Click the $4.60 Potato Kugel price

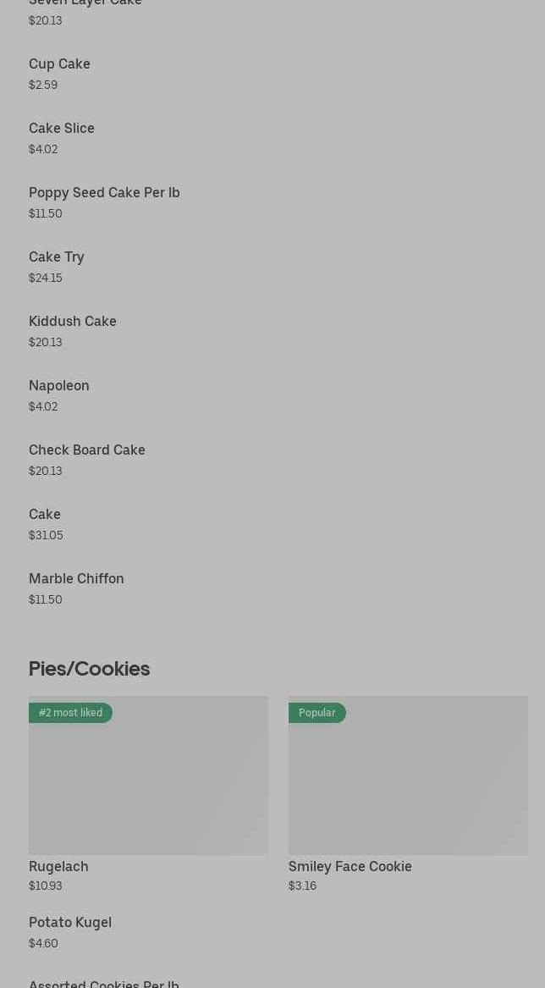[x=43, y=943]
